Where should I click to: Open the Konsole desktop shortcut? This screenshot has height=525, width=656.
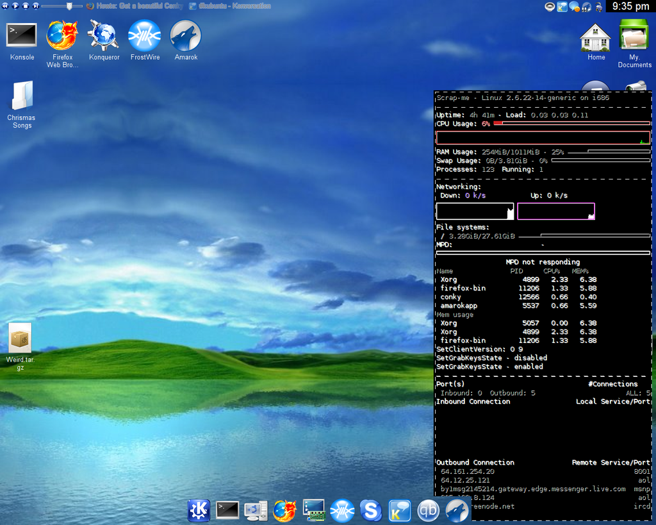click(22, 35)
